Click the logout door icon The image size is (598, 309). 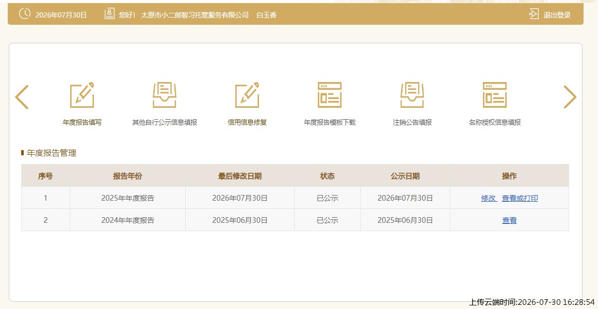pos(534,14)
